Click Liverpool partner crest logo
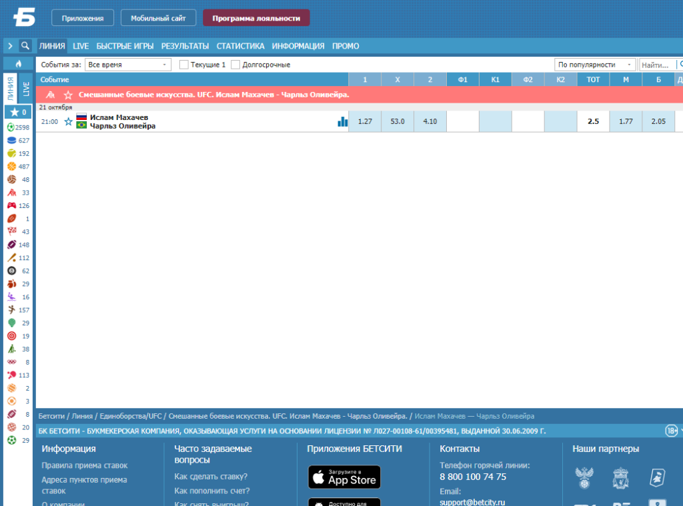 click(621, 478)
